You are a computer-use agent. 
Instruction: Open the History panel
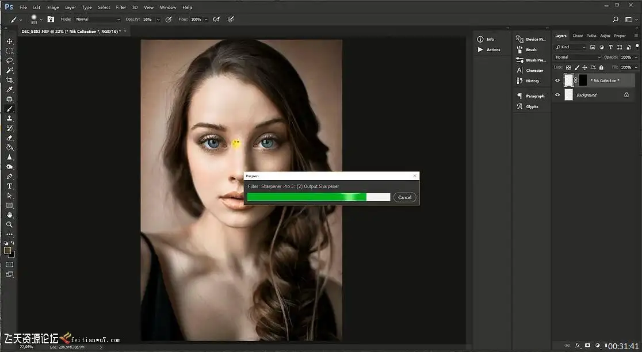[x=532, y=81]
